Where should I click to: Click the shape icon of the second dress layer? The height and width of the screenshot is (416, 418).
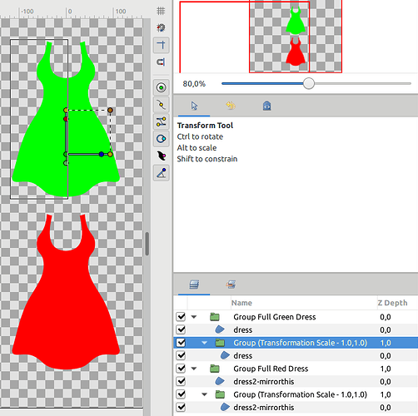click(225, 355)
